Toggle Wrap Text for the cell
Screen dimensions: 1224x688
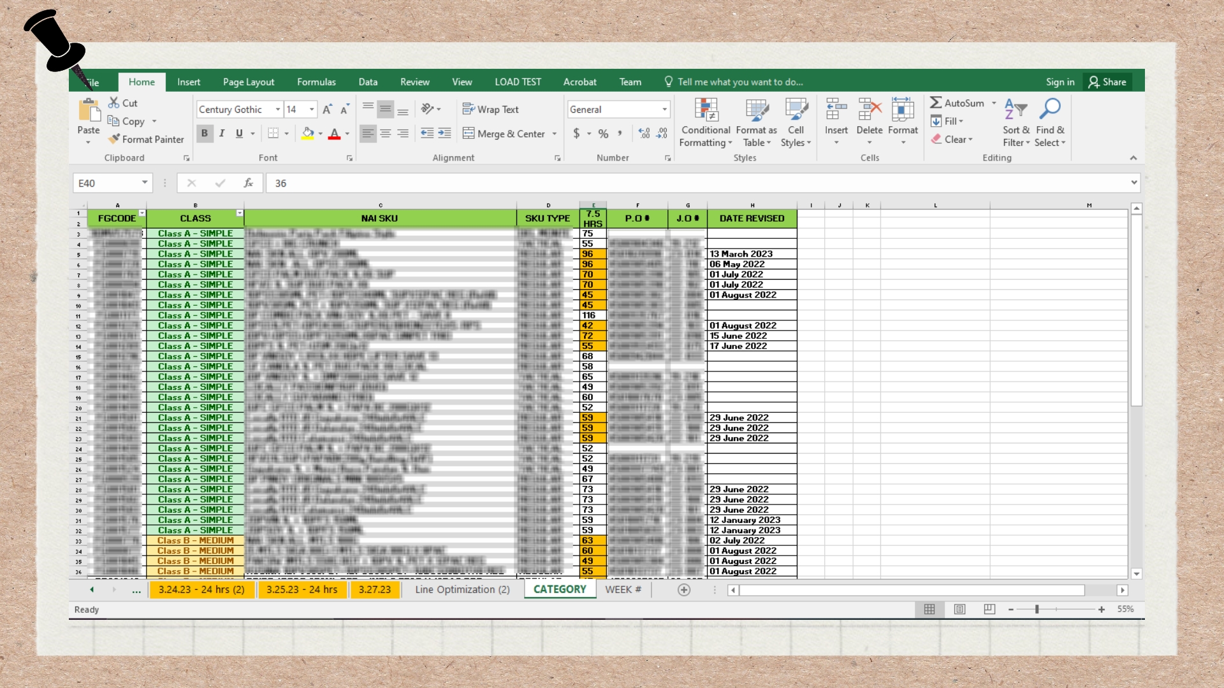[x=490, y=110]
